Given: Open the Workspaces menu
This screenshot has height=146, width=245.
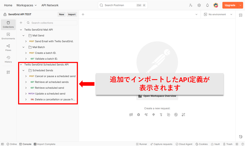Looking at the screenshot, I should click(x=26, y=5).
